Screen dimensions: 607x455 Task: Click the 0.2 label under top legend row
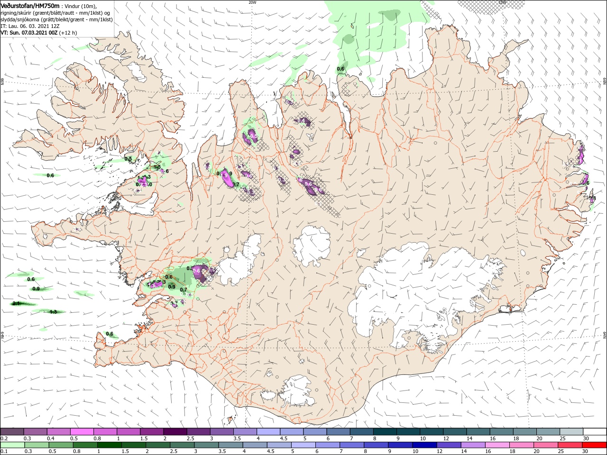(x=4, y=438)
